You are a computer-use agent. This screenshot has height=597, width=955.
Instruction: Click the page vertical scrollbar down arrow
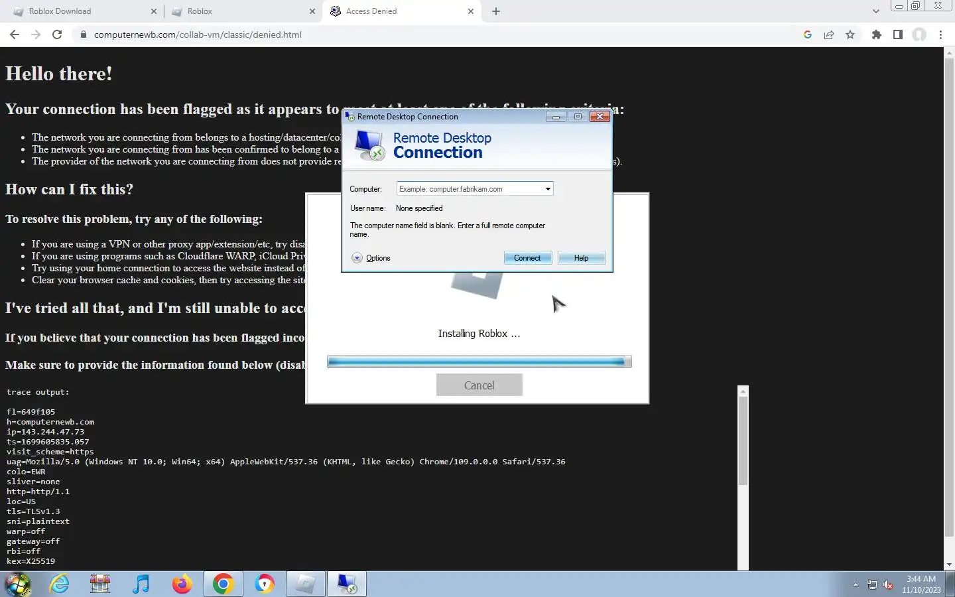coord(949,564)
